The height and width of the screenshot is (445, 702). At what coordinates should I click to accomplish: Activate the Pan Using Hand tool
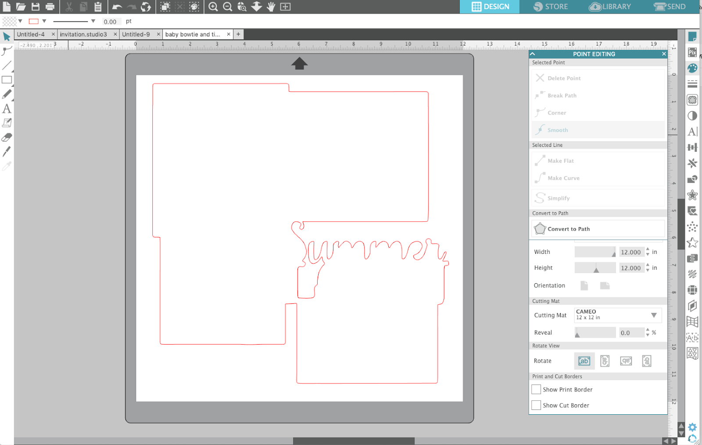point(271,7)
